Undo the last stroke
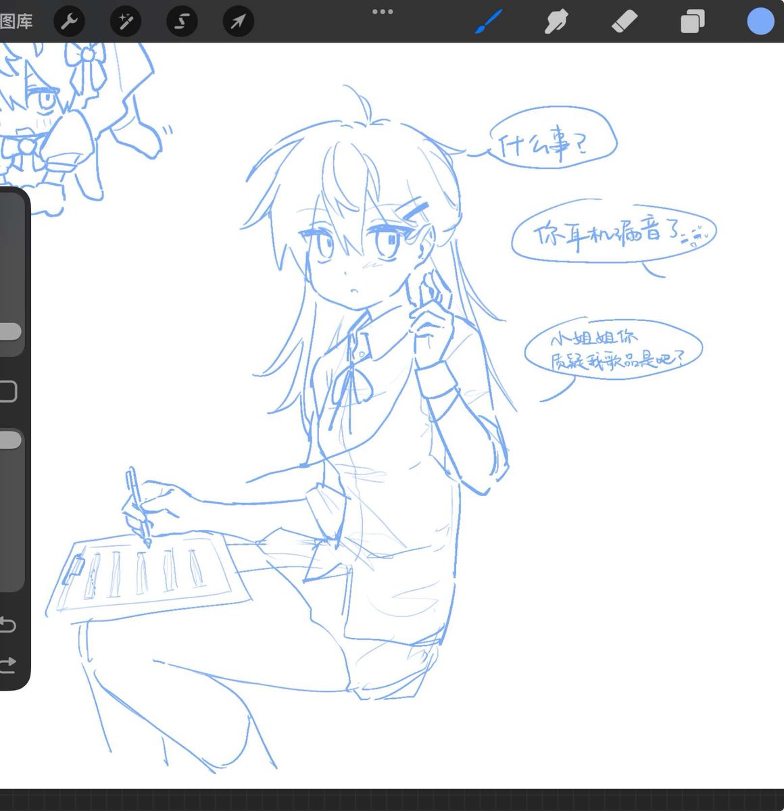 7,624
